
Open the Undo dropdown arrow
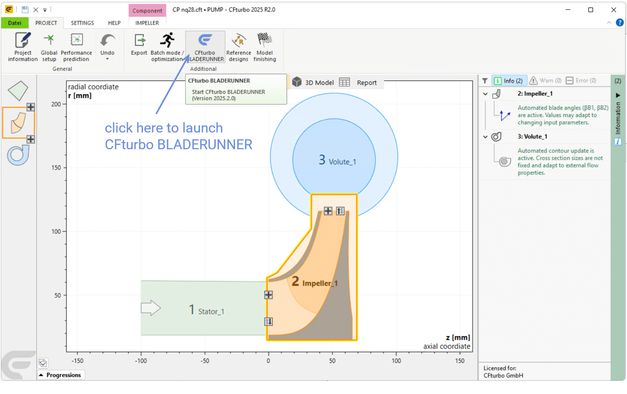coord(107,59)
